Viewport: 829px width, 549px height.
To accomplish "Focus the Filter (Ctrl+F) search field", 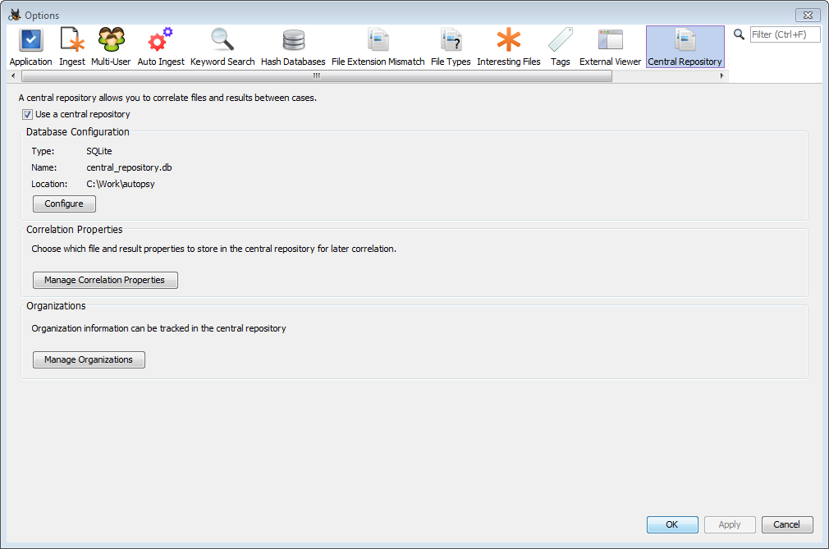I will [785, 34].
